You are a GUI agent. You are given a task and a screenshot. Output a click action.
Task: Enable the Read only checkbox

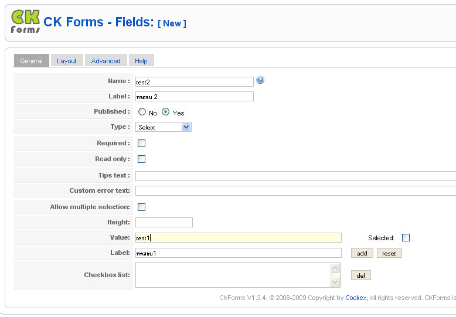pos(141,159)
